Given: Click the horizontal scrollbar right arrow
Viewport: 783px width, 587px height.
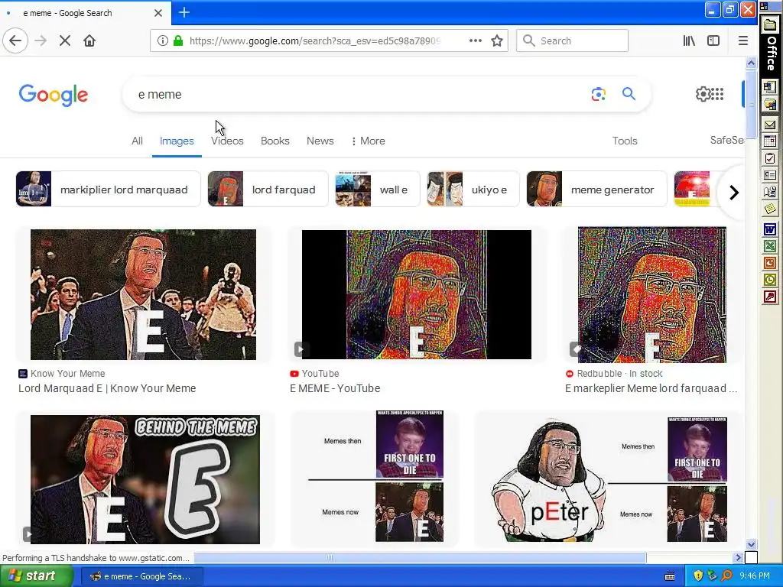Looking at the screenshot, I should tap(739, 557).
